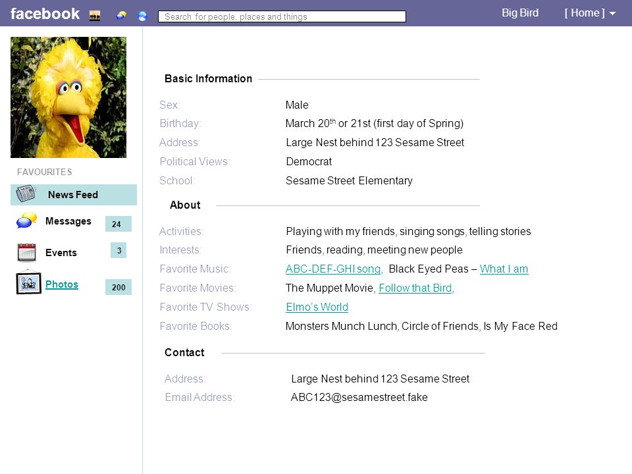Click the newspaper icon beside News Feed
This screenshot has height=474, width=632.
coord(26,194)
